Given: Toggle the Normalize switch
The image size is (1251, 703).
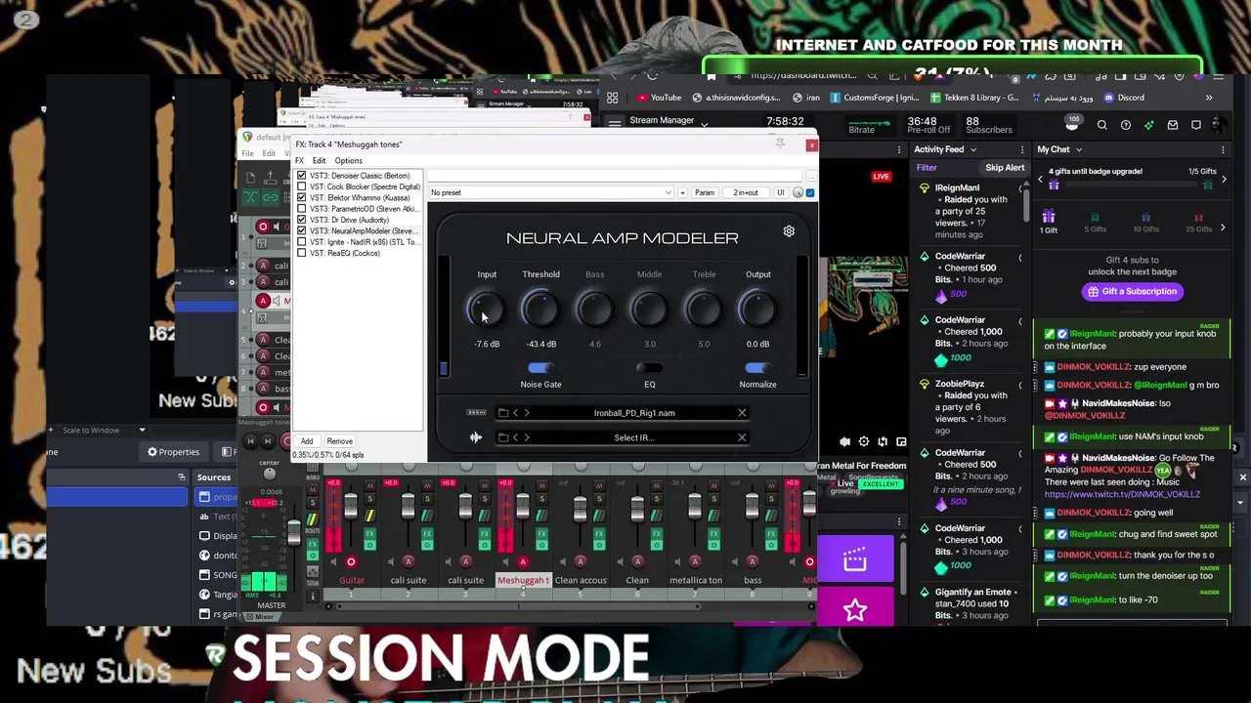Looking at the screenshot, I should 756,368.
